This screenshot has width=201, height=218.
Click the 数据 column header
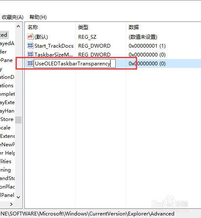coord(134,27)
